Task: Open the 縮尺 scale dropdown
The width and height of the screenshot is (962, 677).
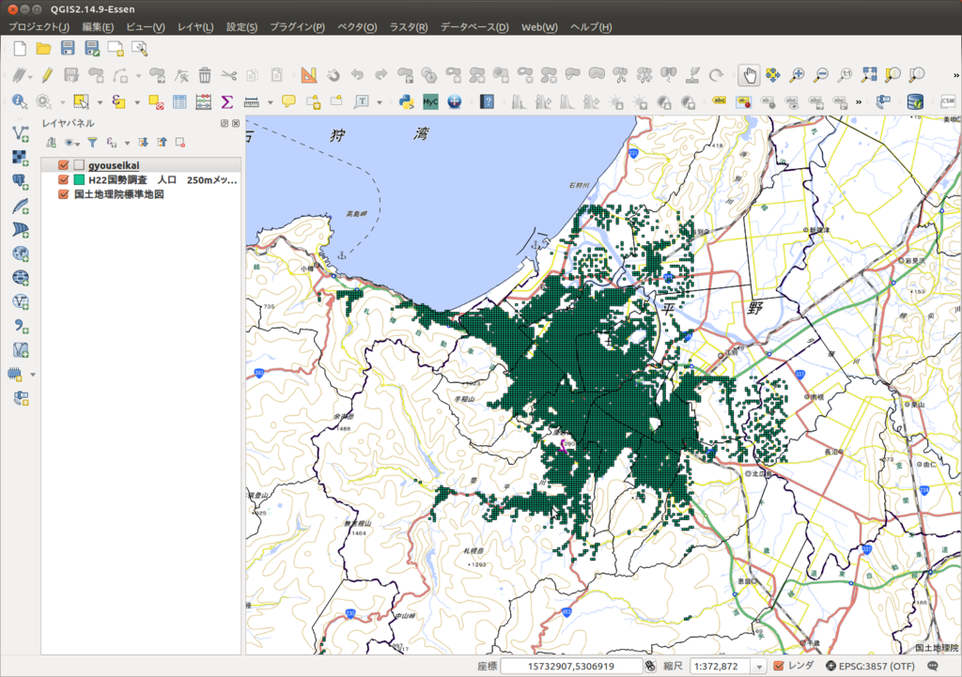Action: tap(757, 666)
